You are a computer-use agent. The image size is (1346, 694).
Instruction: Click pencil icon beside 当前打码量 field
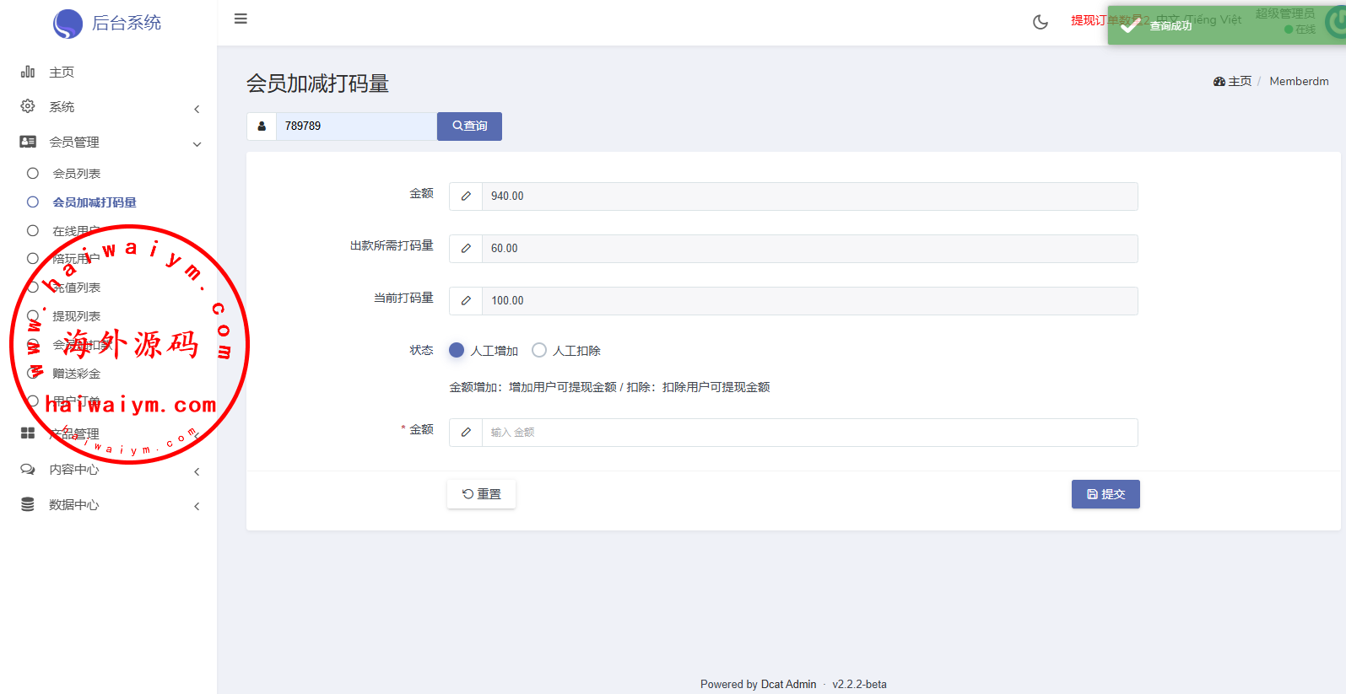pos(466,301)
